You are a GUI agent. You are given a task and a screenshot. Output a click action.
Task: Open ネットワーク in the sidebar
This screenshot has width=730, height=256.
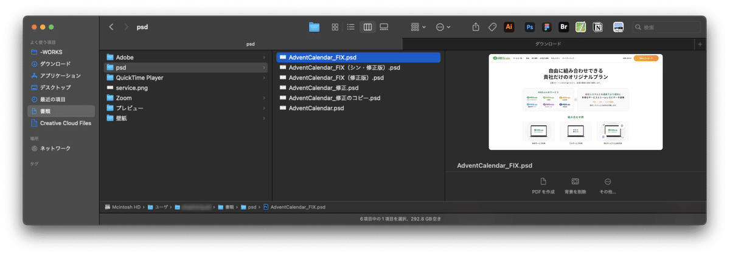[x=61, y=148]
